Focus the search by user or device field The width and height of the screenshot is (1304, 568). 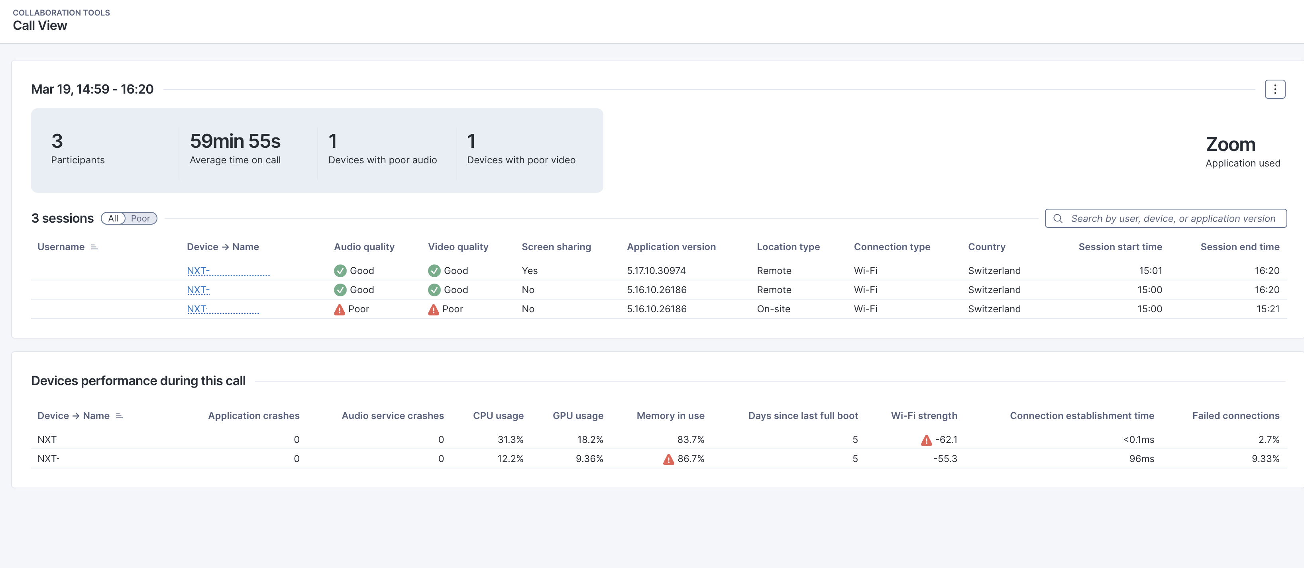coord(1172,219)
